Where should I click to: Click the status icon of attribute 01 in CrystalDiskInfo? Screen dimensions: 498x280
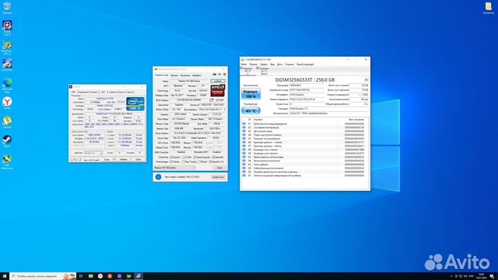coord(244,124)
